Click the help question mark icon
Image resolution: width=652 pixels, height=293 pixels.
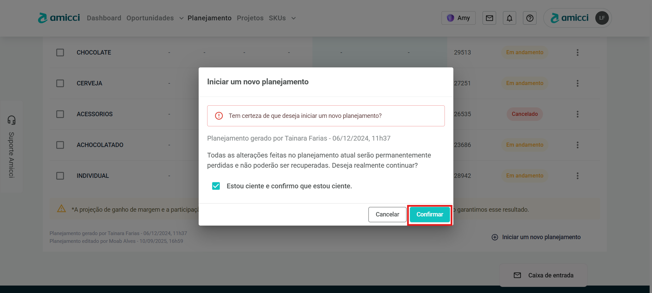pyautogui.click(x=529, y=18)
